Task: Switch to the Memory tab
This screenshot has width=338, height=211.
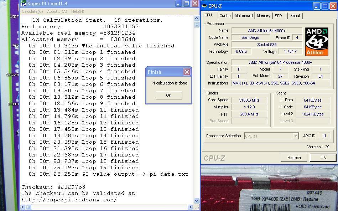Action: [x=264, y=16]
